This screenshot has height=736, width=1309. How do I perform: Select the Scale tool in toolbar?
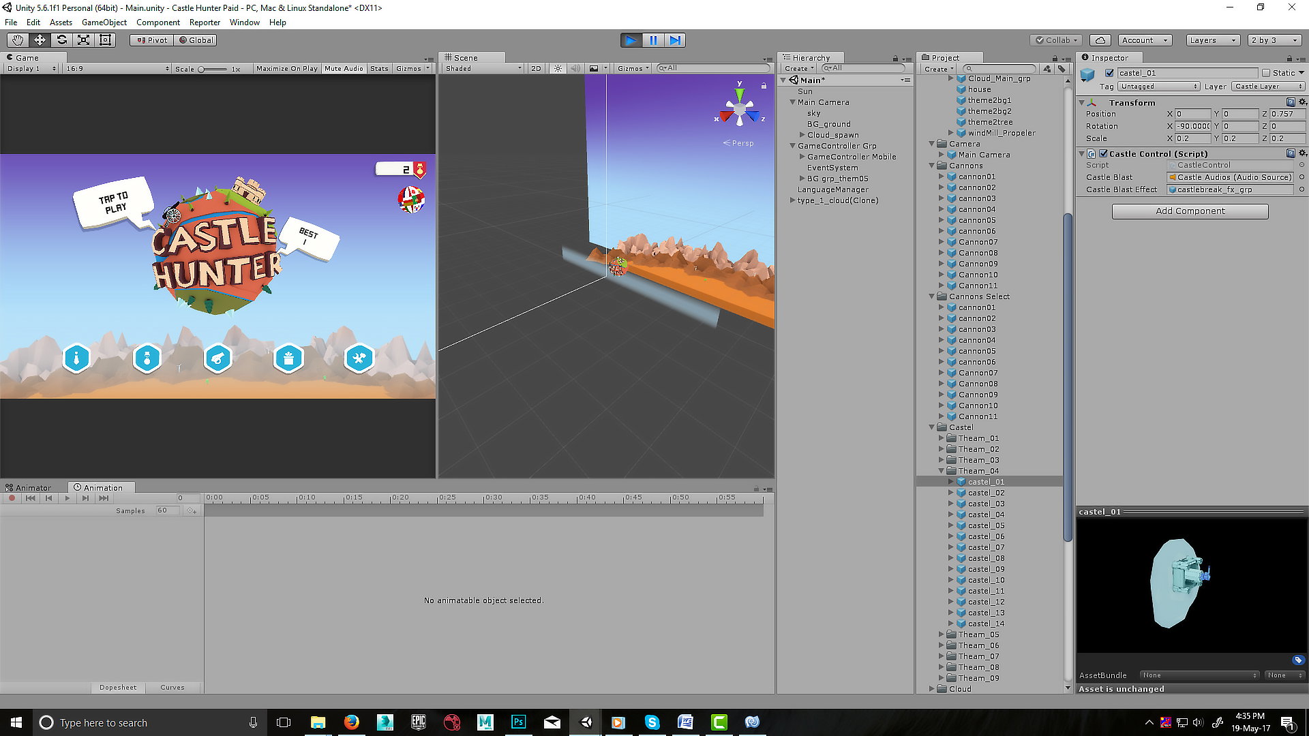coord(83,40)
